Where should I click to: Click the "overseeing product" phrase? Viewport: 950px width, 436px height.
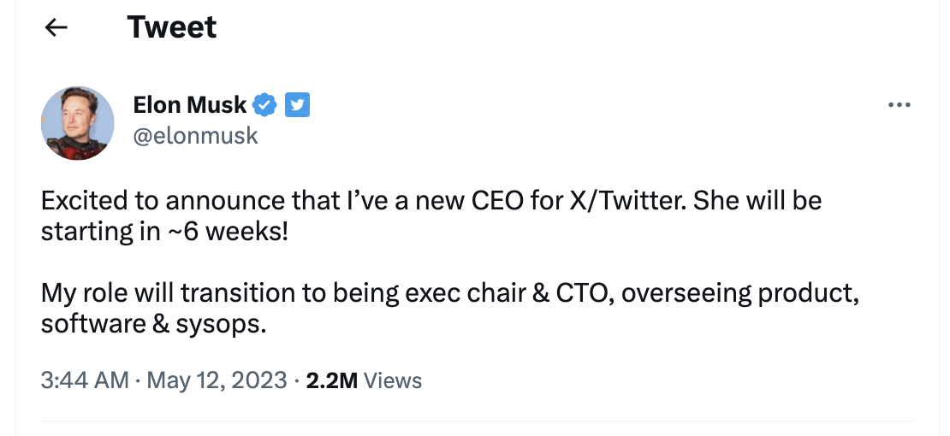click(738, 293)
